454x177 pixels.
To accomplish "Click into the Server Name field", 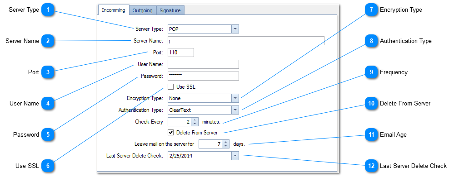I will pyautogui.click(x=246, y=41).
